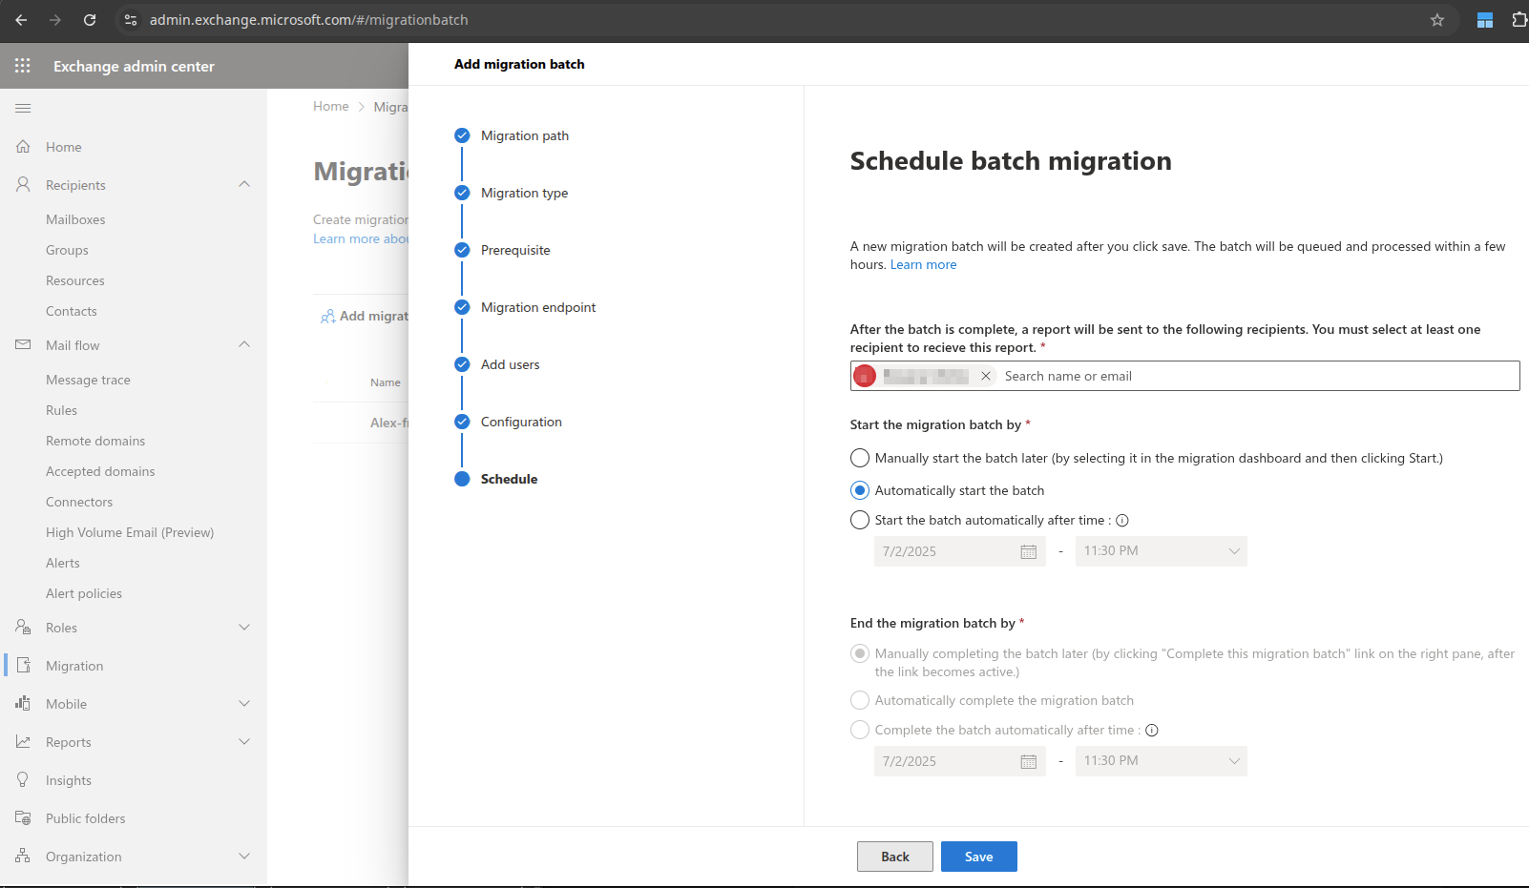Image resolution: width=1529 pixels, height=888 pixels.
Task: Open the end time 11:30 PM dropdown
Action: click(x=1161, y=761)
